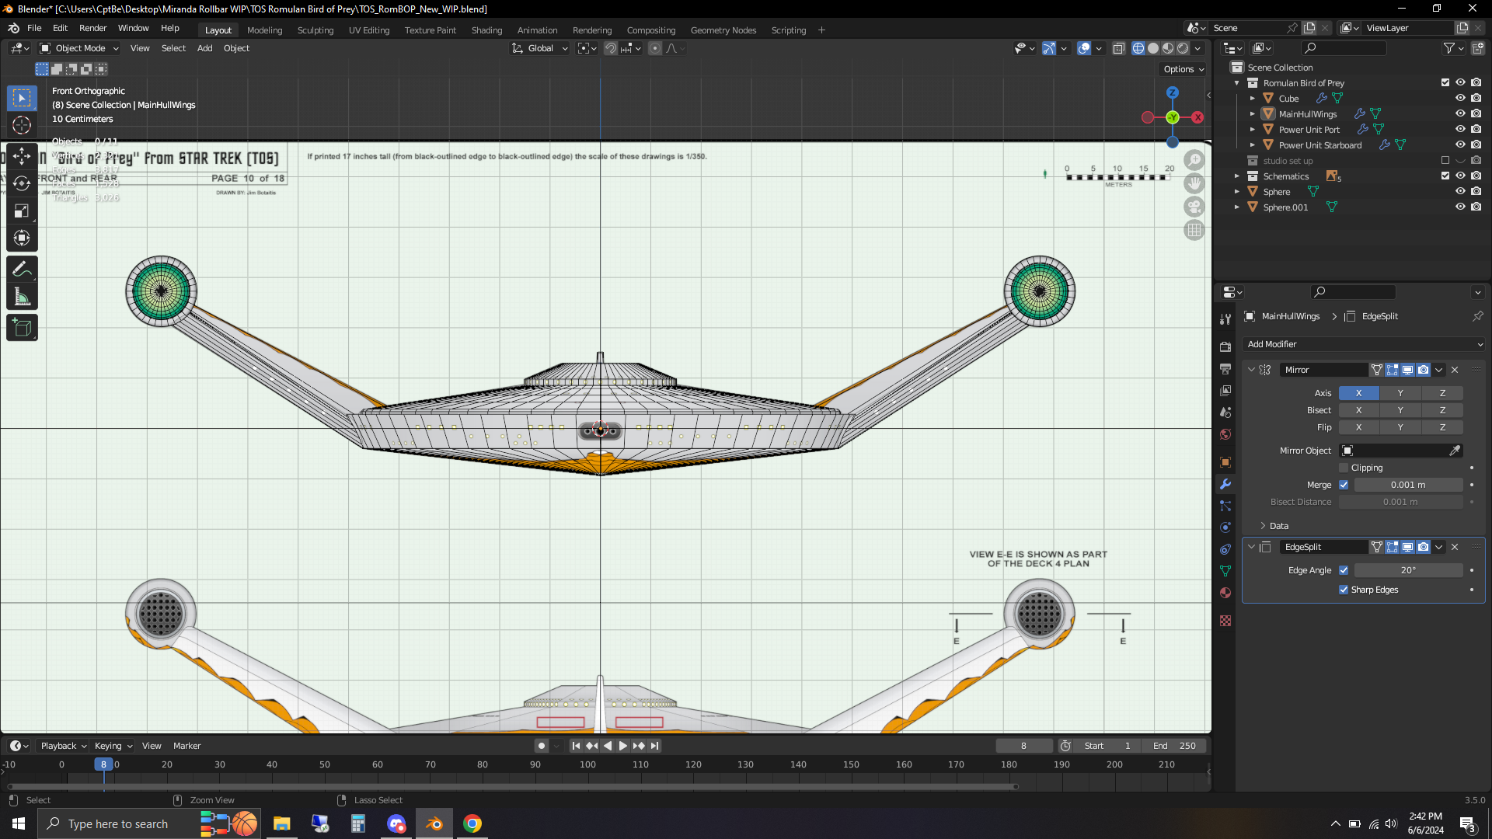Image resolution: width=1492 pixels, height=839 pixels.
Task: Uncheck the Schematics collection checkbox
Action: pos(1445,176)
